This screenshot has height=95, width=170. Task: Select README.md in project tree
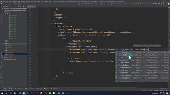tap(10, 56)
